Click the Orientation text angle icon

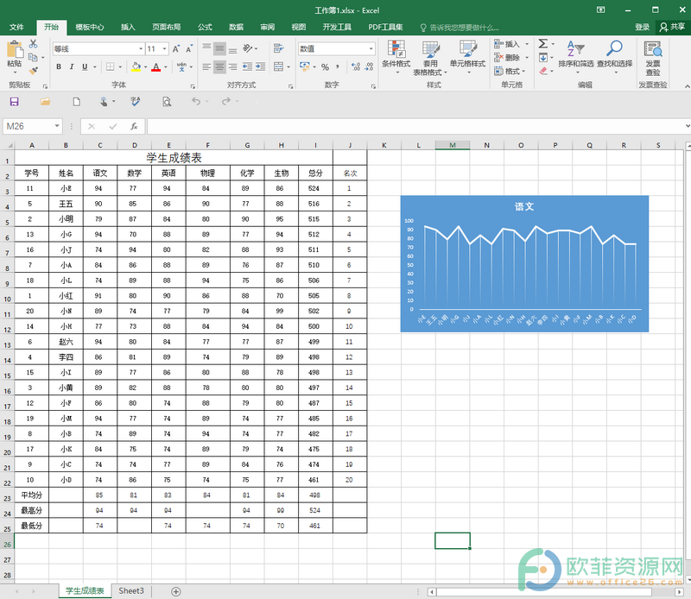(248, 48)
